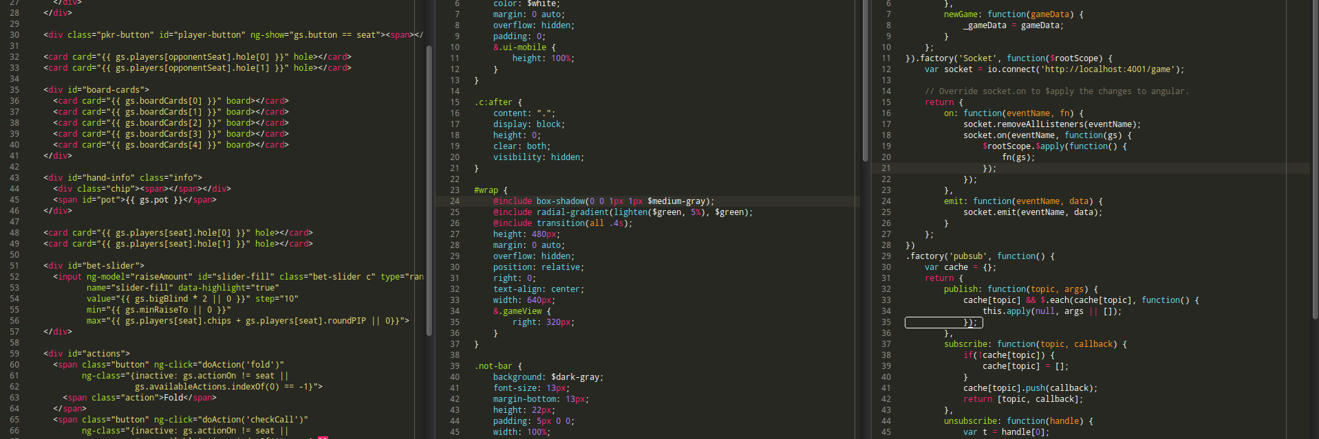The width and height of the screenshot is (1319, 439).
Task: Click the subscribe: function(topic, callback) line
Action: pos(1036,344)
